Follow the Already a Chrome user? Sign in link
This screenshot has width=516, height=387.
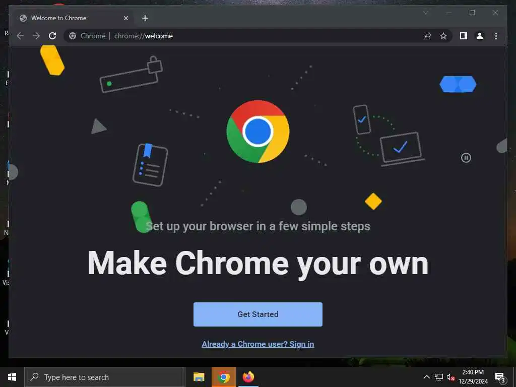click(257, 344)
